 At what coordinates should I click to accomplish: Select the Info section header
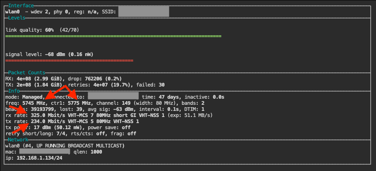14,91
